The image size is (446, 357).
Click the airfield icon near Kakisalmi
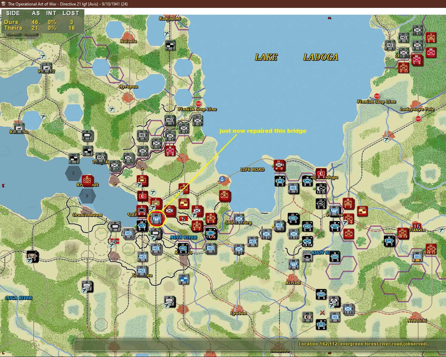167,34
